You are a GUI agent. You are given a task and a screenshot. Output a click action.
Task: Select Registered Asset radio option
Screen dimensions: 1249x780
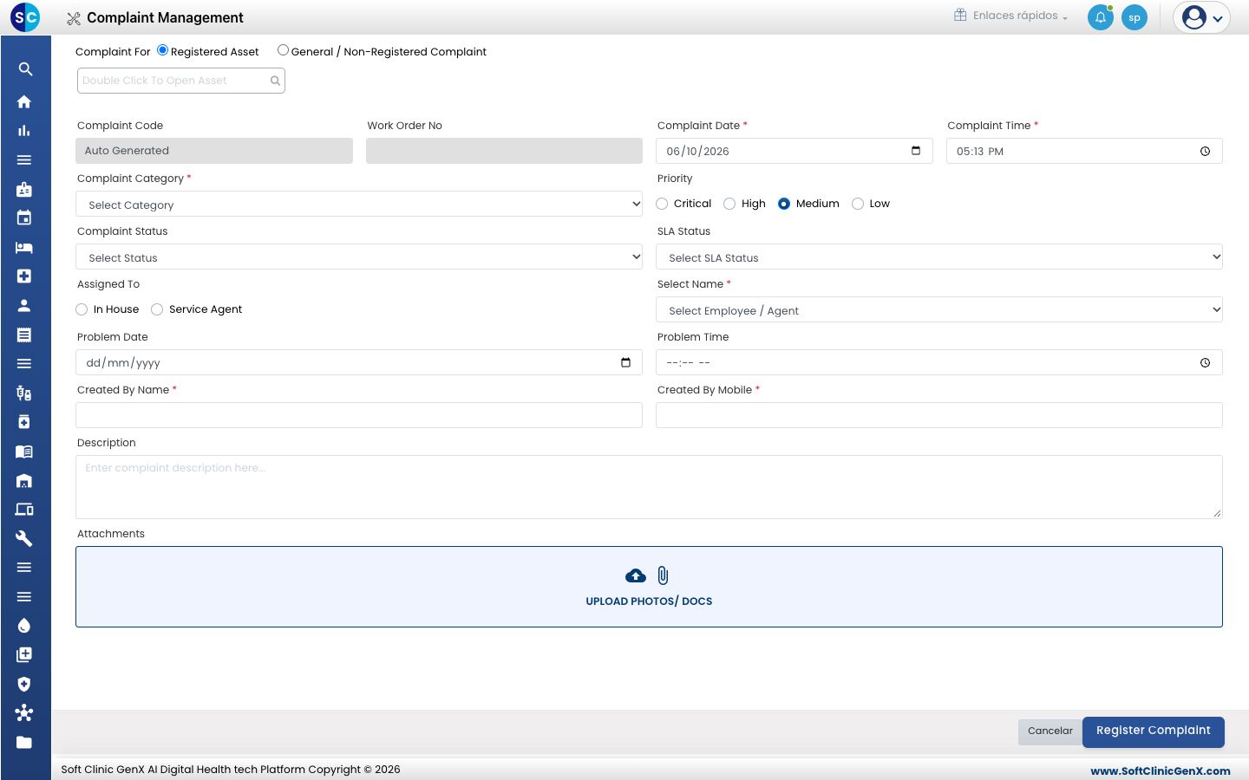tap(162, 50)
